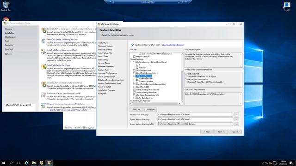
Task: Show hidden system tray icons
Action: point(263,163)
